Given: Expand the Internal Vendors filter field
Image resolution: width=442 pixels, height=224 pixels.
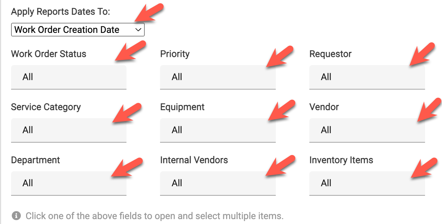Looking at the screenshot, I should click(x=217, y=183).
